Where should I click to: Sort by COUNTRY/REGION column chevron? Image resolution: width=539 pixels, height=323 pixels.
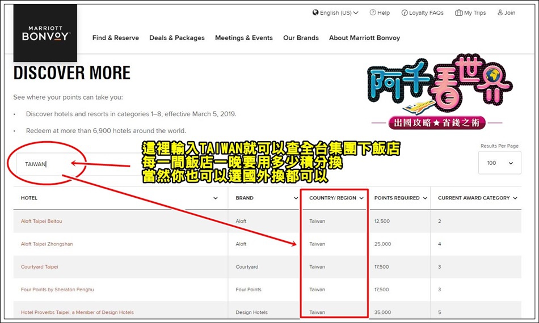point(361,198)
